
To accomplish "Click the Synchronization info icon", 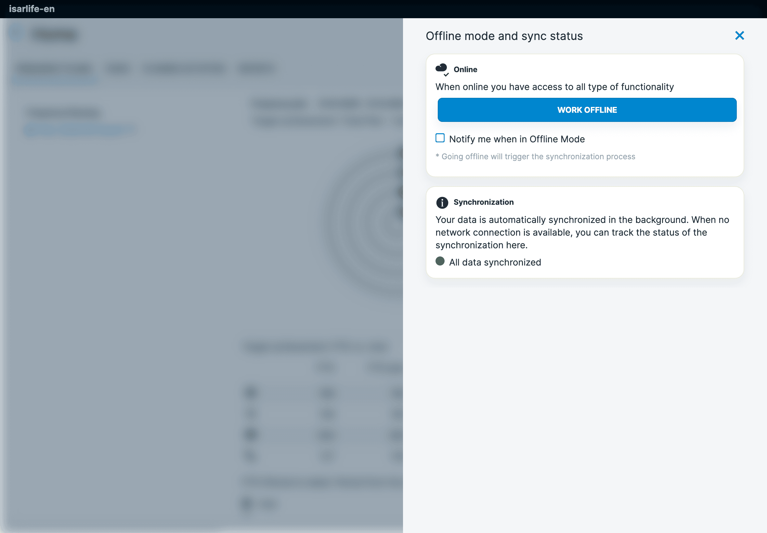I will tap(442, 202).
